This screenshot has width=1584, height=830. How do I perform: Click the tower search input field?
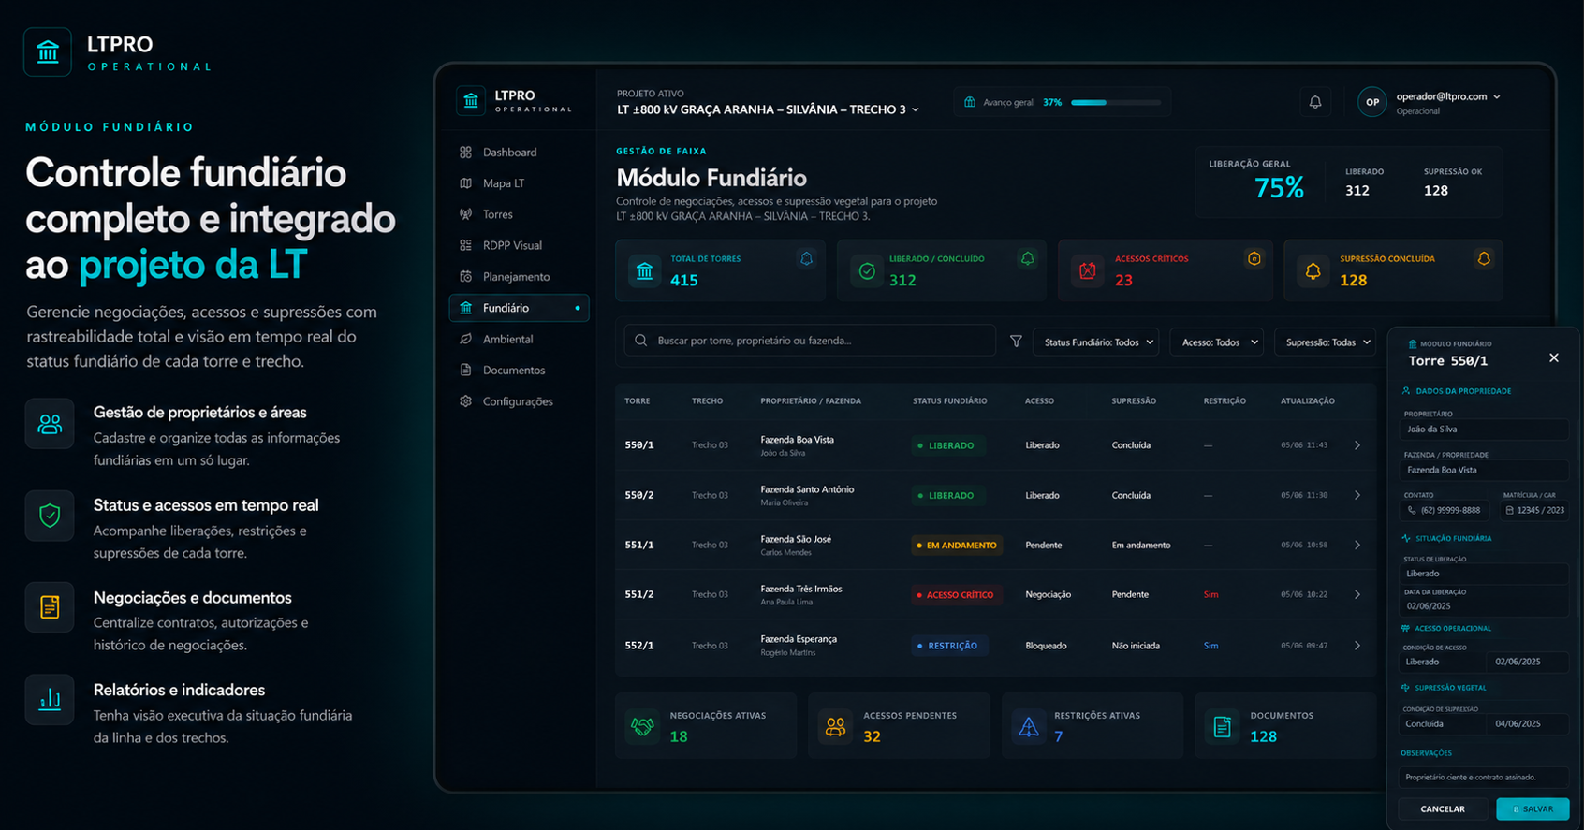[810, 341]
